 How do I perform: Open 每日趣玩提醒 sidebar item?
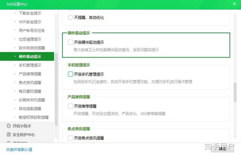click(30, 91)
